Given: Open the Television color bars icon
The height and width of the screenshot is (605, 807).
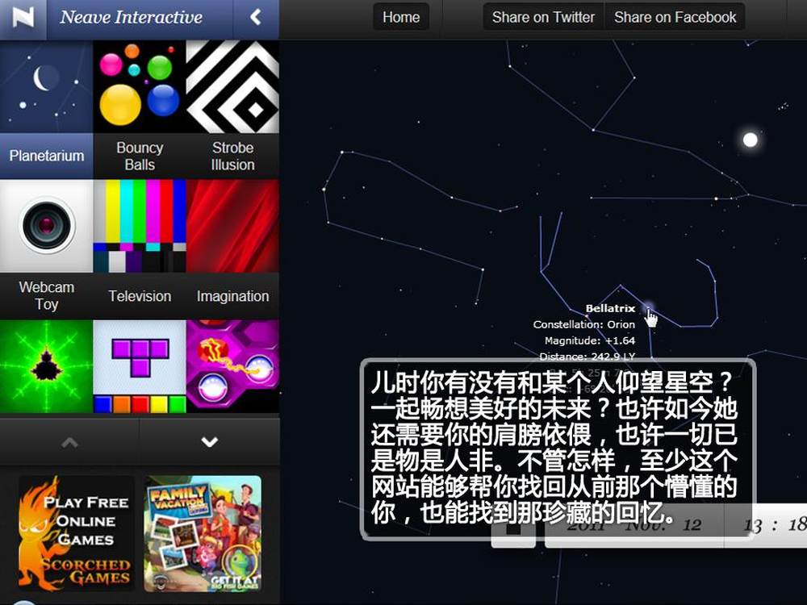Looking at the screenshot, I should 140,226.
